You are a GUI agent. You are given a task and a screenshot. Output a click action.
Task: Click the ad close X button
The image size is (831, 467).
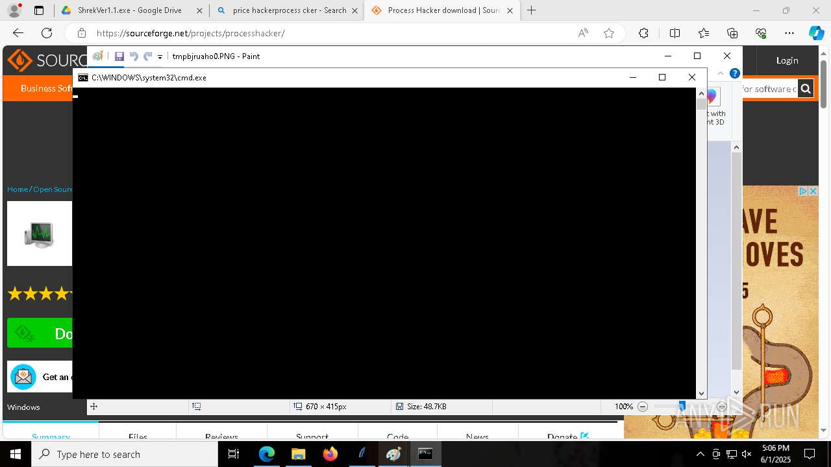point(813,191)
